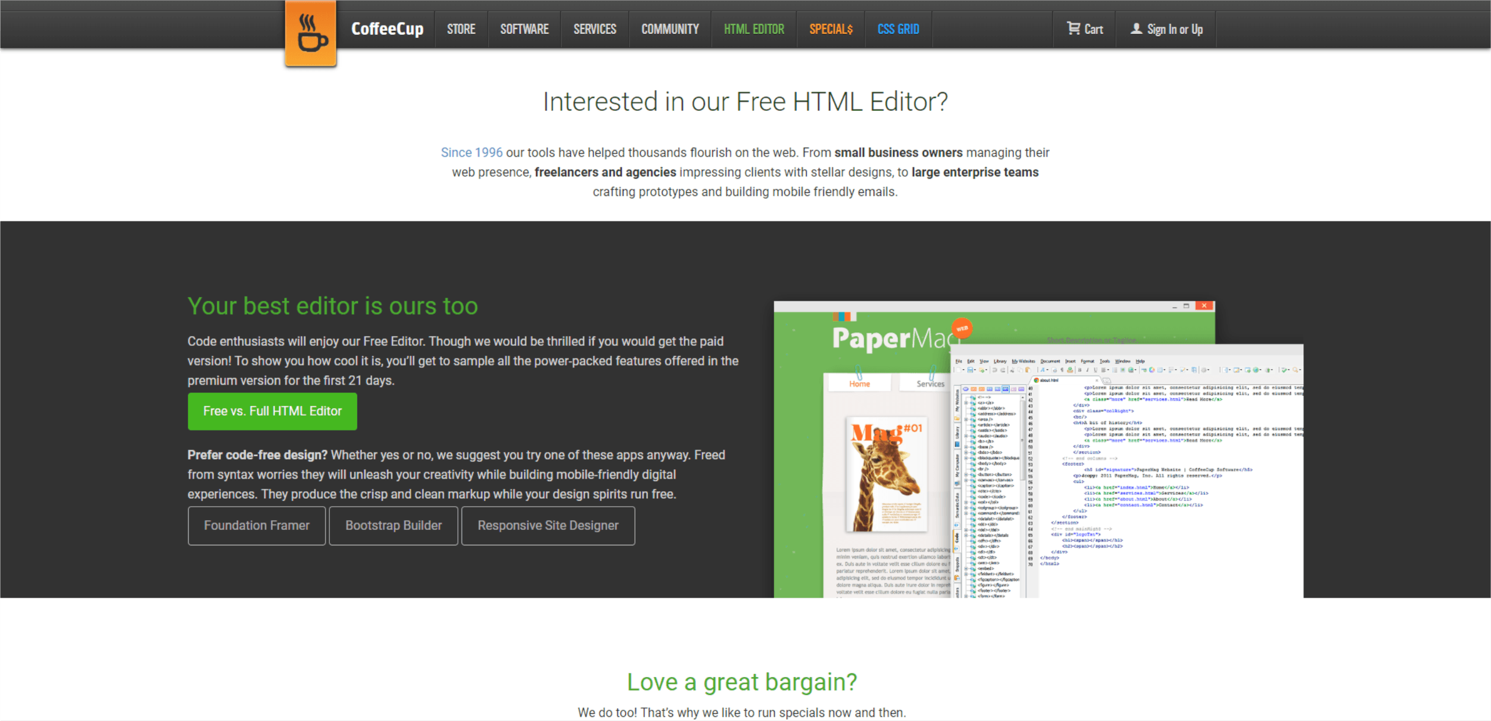Click the orange WEB badge on PaperMag
The height and width of the screenshot is (721, 1491).
click(962, 328)
